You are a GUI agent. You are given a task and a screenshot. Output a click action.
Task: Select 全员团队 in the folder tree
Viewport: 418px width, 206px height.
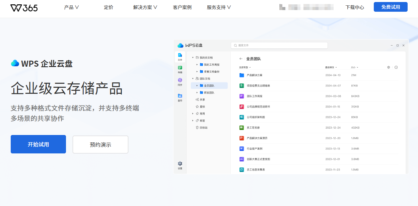pyautogui.click(x=209, y=86)
